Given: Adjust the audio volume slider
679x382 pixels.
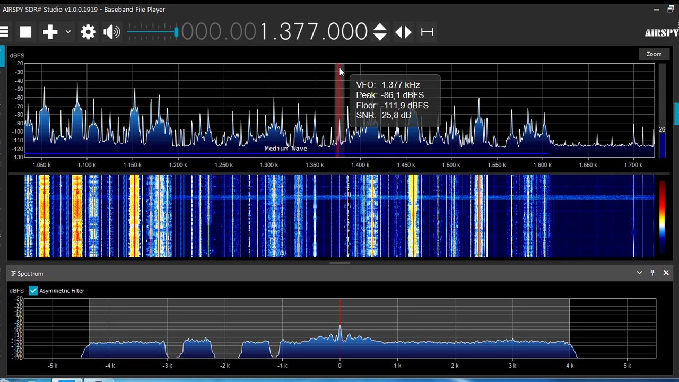Looking at the screenshot, I should 153,32.
